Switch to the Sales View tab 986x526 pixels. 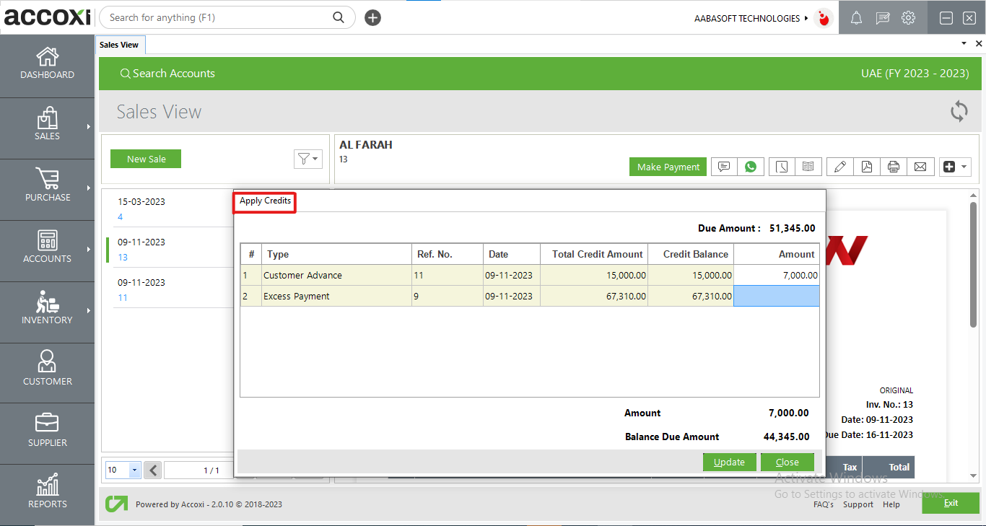click(x=120, y=44)
